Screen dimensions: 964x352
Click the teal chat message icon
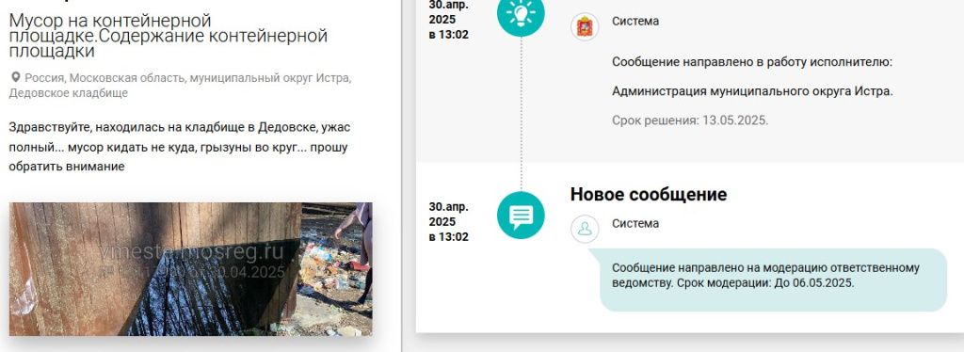coord(521,215)
